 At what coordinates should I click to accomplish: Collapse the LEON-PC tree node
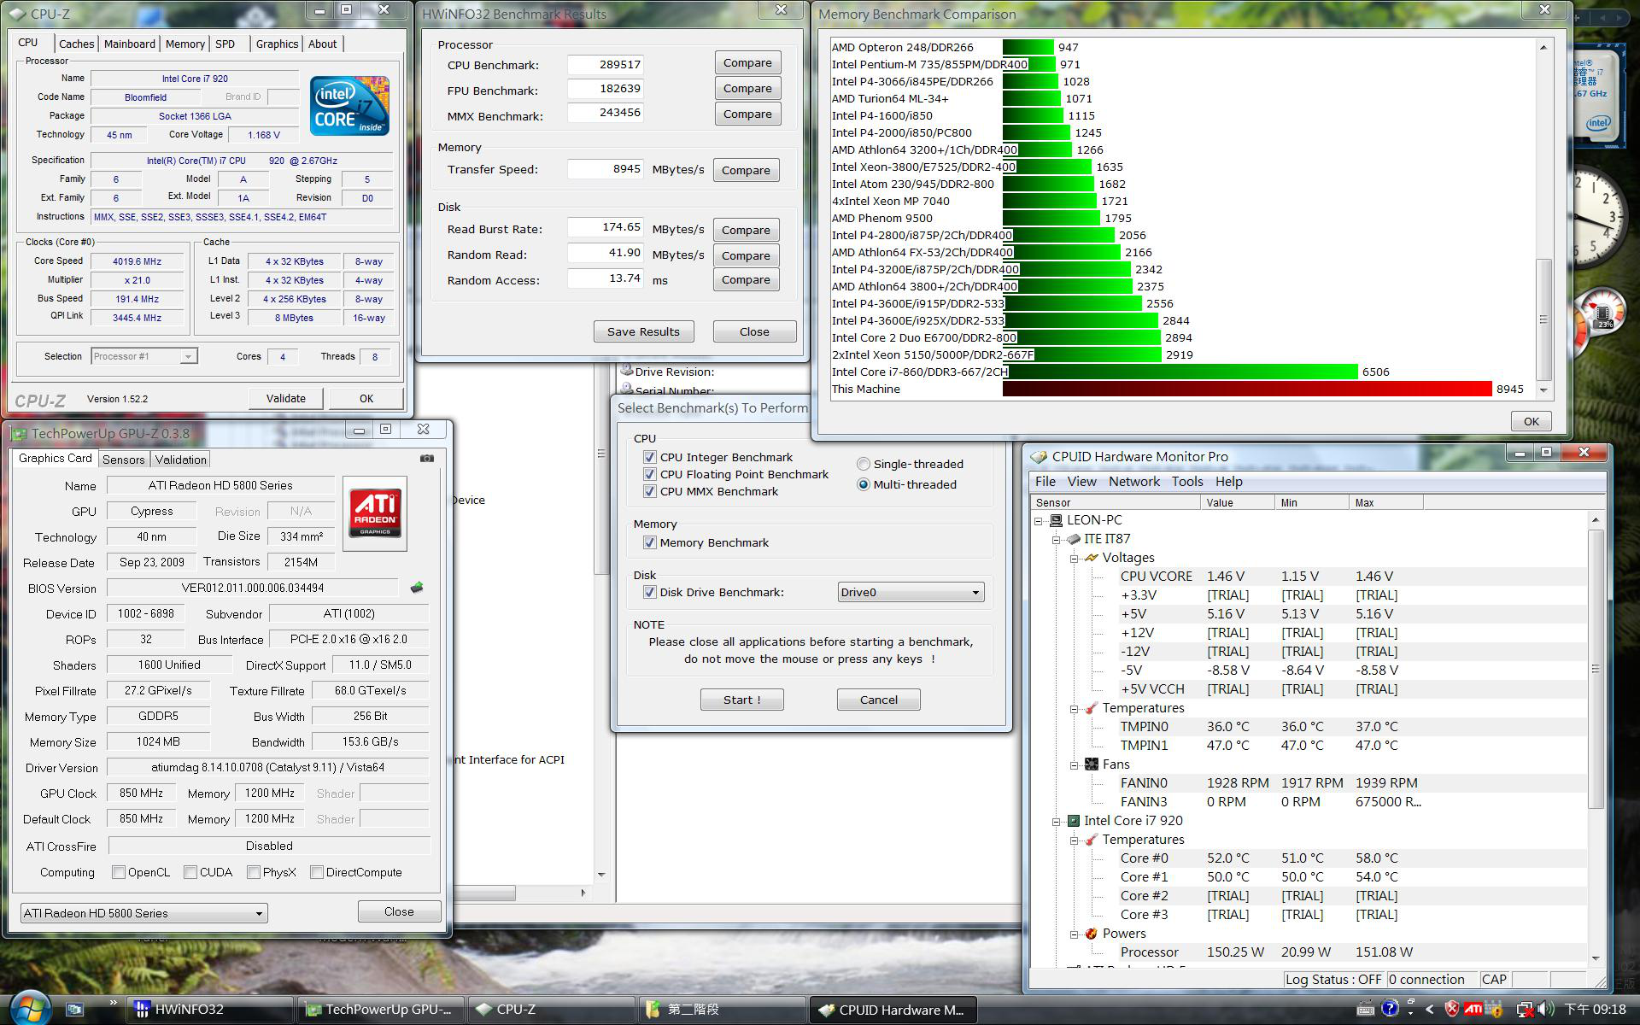pos(1039,520)
